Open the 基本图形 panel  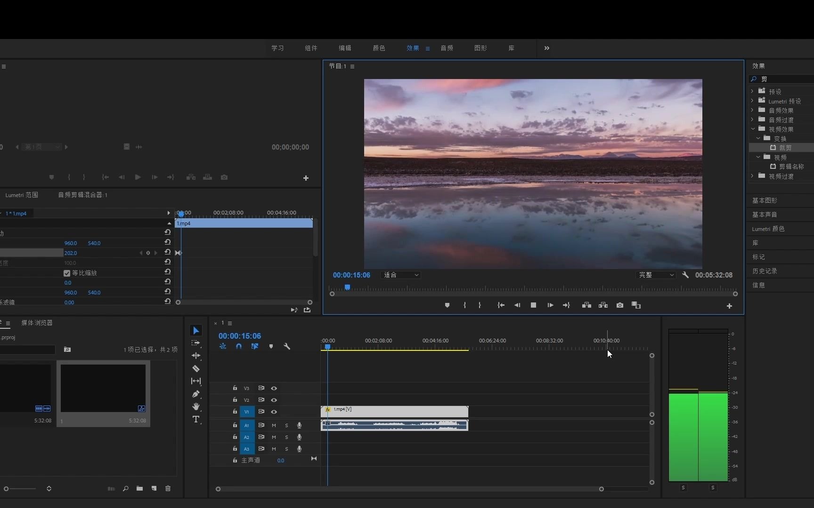click(765, 200)
